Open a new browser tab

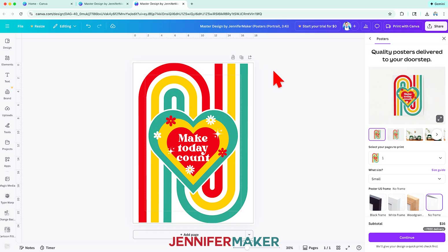coord(192,4)
